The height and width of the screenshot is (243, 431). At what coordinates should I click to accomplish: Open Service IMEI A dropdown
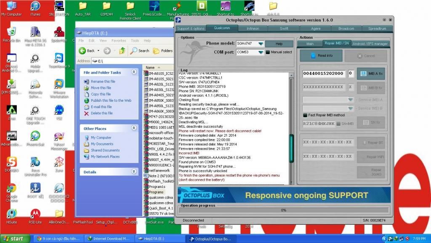[x=351, y=100]
